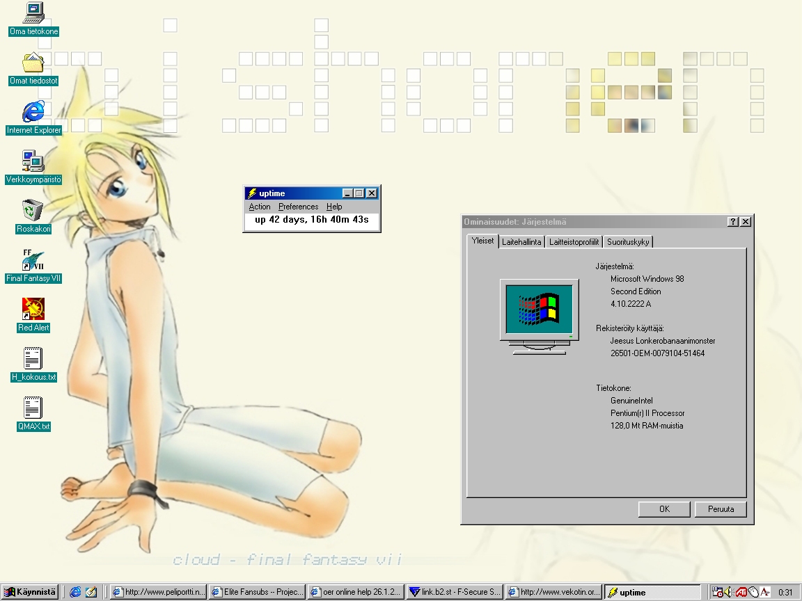Open the Käynnistä start menu
Image resolution: width=802 pixels, height=601 pixels.
pos(31,593)
